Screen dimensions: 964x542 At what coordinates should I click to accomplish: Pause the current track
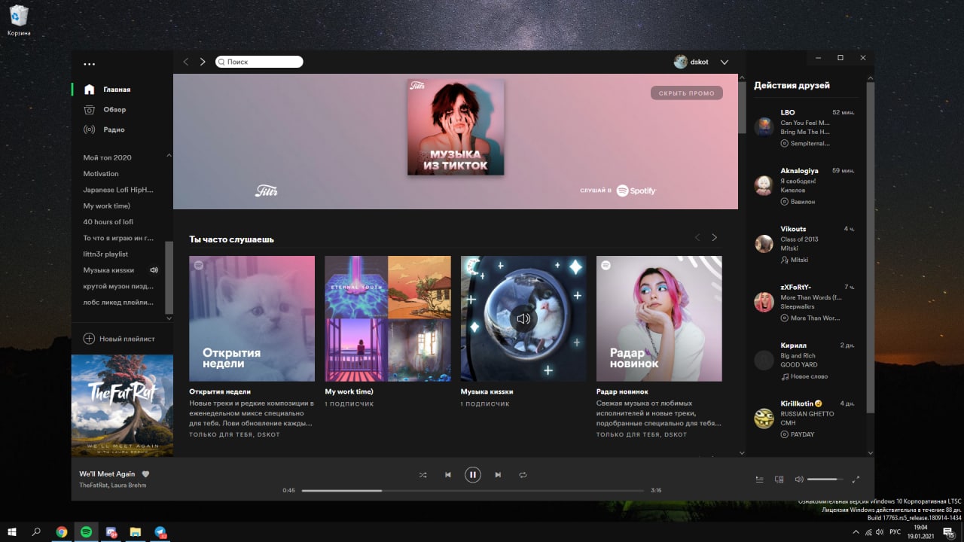tap(472, 475)
